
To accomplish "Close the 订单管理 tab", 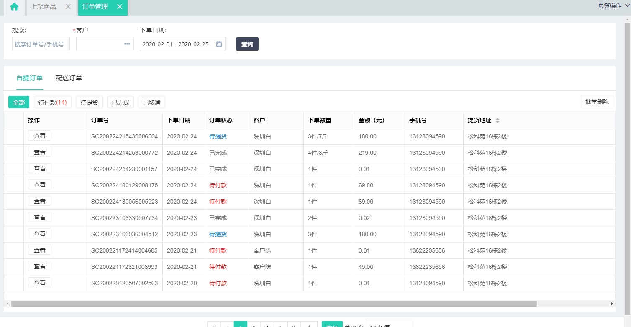I will point(120,7).
